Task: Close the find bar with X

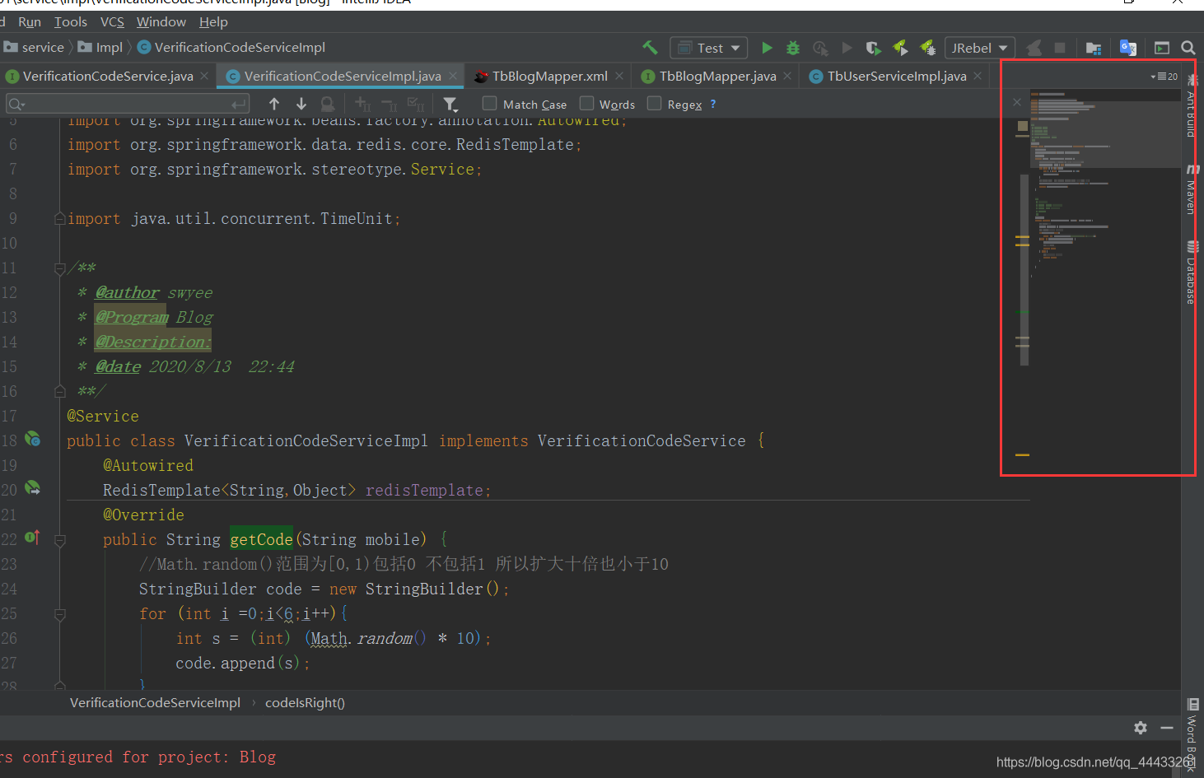Action: [x=1017, y=102]
